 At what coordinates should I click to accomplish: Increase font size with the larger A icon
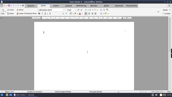(x=78, y=10)
